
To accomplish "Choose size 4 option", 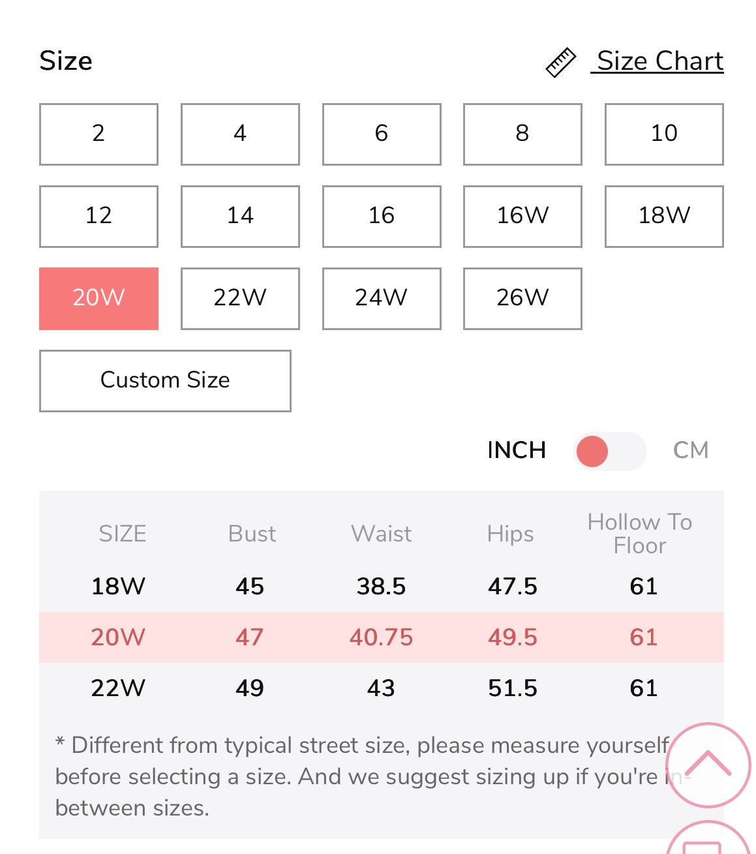I will pos(240,134).
